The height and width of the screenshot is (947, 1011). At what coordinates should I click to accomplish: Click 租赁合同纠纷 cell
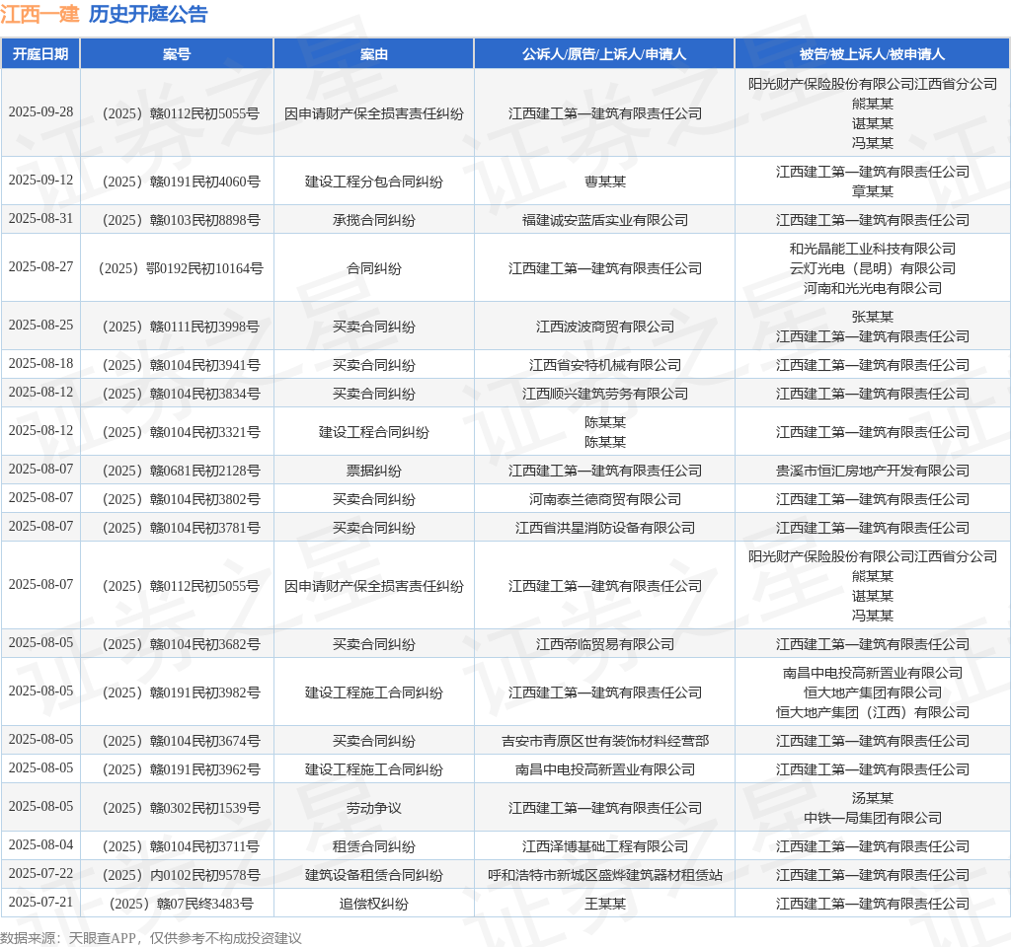pos(374,845)
